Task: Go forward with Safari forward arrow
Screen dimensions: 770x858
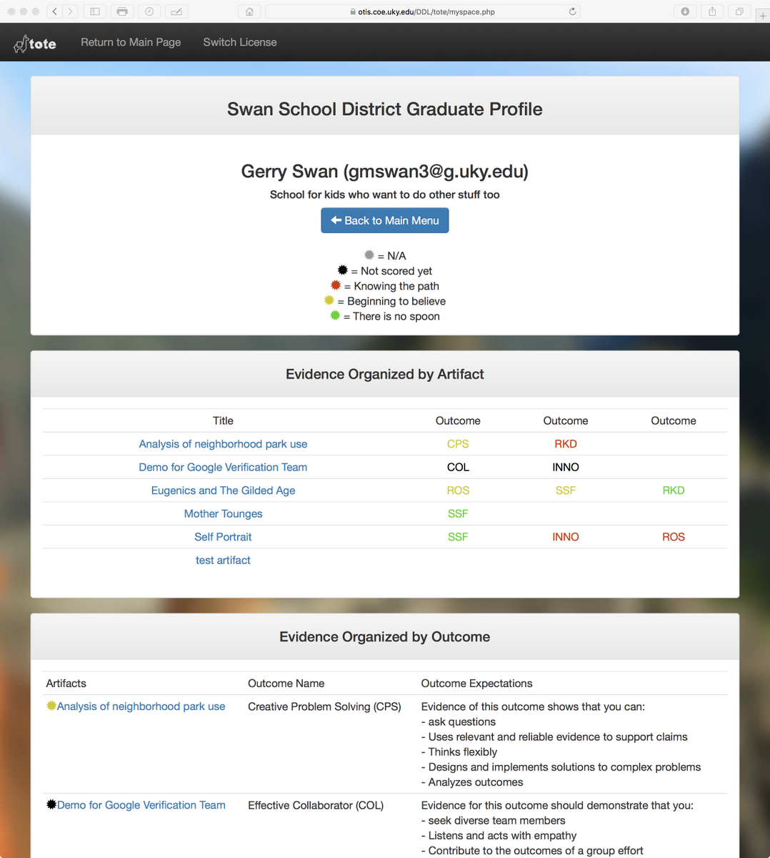Action: tap(71, 11)
